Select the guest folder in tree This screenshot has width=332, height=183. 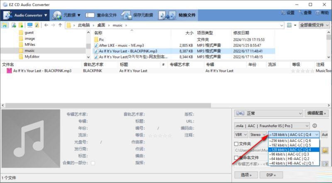[x=29, y=33]
